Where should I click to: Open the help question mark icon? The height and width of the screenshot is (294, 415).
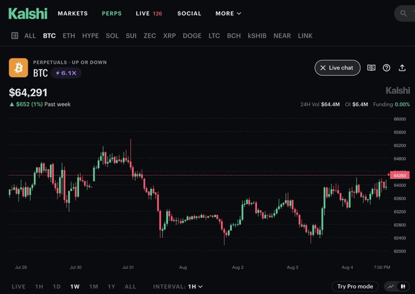386,68
